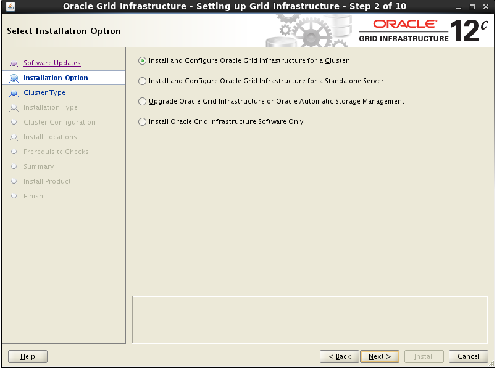
Task: Click the Finish step label
Action: pos(33,196)
